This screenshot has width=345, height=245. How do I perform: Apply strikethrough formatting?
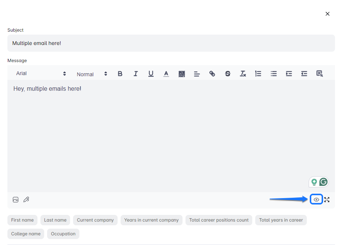click(x=227, y=74)
